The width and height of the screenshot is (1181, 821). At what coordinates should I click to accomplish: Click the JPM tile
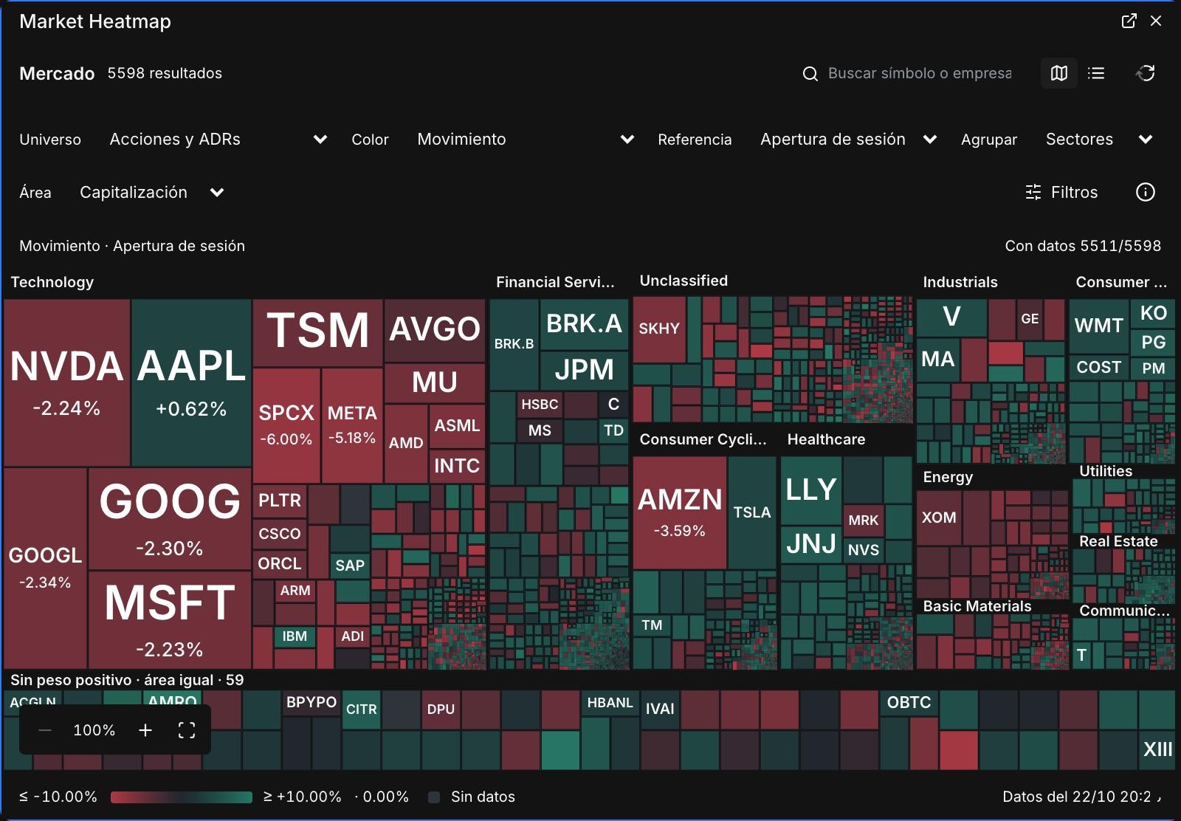(x=584, y=370)
